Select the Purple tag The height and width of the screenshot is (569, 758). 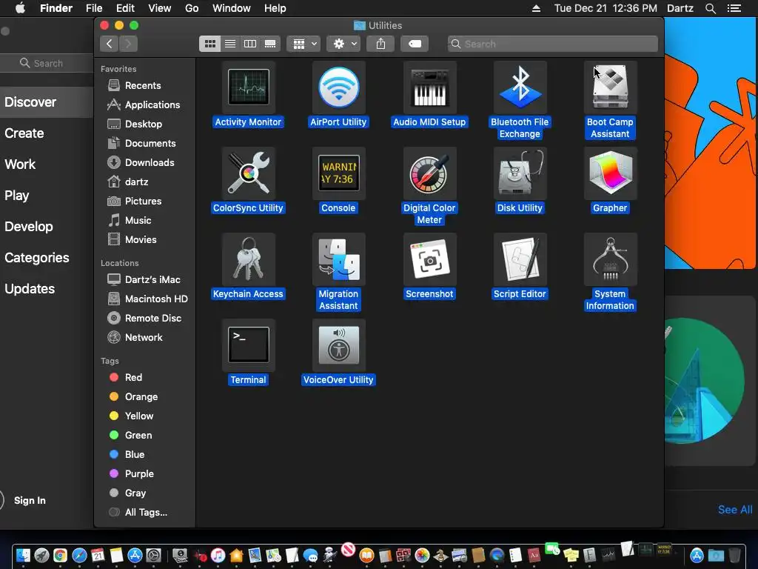click(x=132, y=474)
